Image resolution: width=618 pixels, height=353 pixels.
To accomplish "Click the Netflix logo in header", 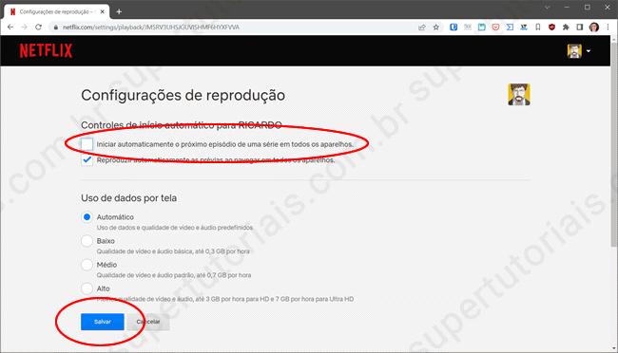I will pyautogui.click(x=47, y=50).
